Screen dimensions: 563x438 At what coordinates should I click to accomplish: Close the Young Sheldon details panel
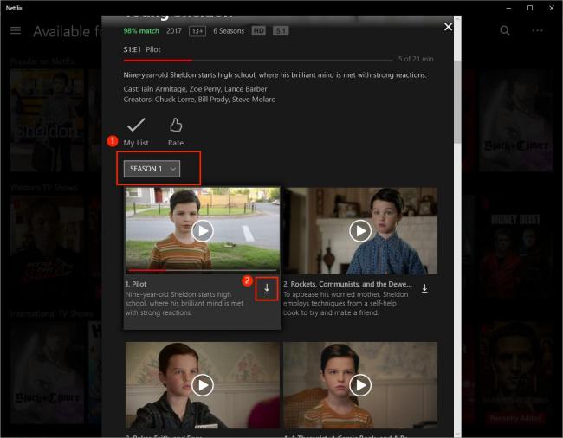tap(448, 27)
